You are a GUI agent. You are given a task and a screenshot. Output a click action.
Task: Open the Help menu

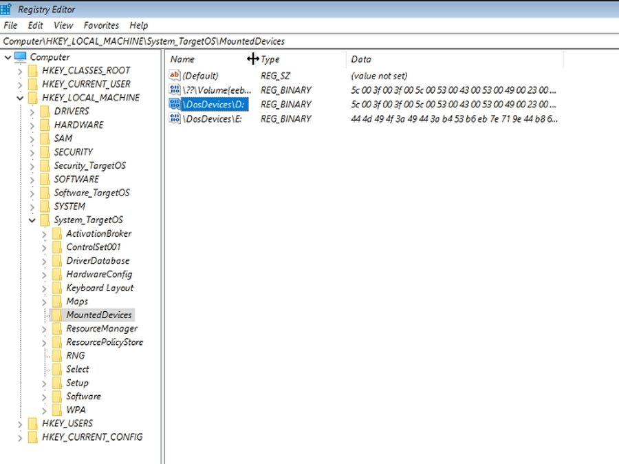point(138,25)
